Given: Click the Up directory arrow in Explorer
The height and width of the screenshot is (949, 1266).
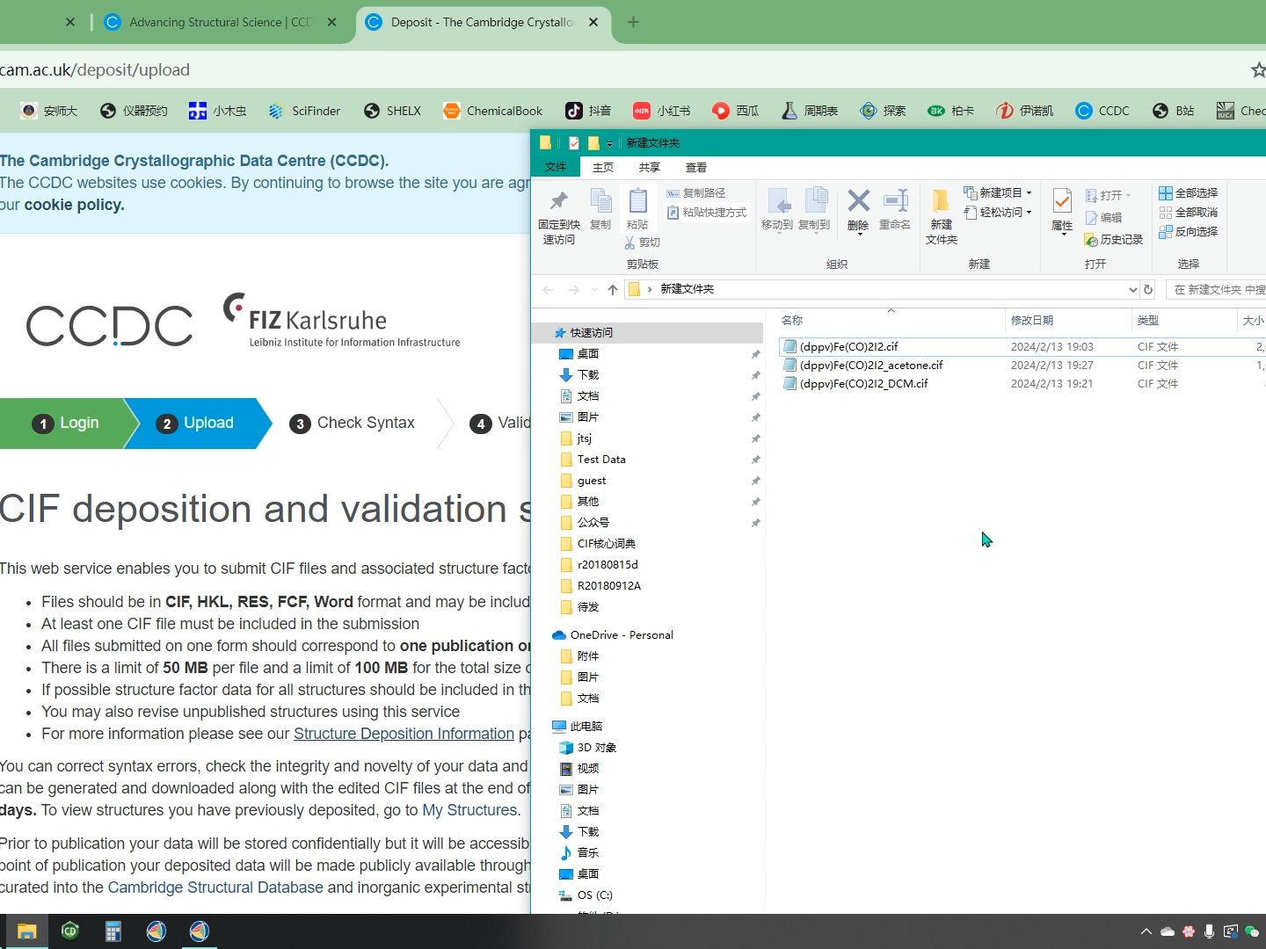Looking at the screenshot, I should point(613,289).
